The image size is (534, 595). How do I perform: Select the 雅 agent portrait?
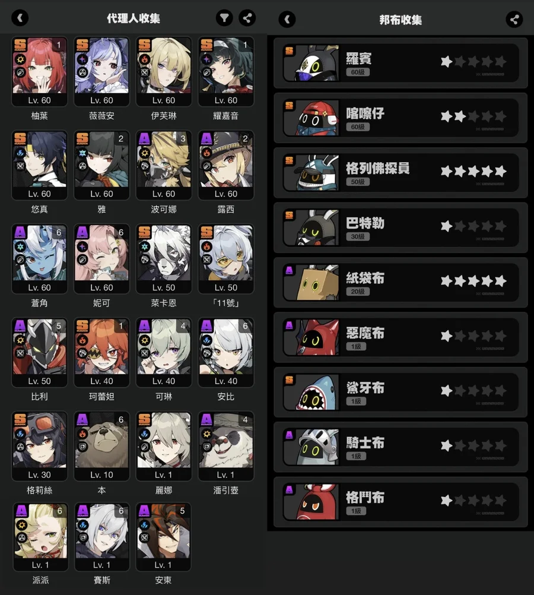[101, 166]
